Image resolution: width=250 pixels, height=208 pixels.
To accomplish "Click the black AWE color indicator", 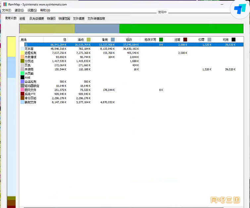I will point(22,77).
